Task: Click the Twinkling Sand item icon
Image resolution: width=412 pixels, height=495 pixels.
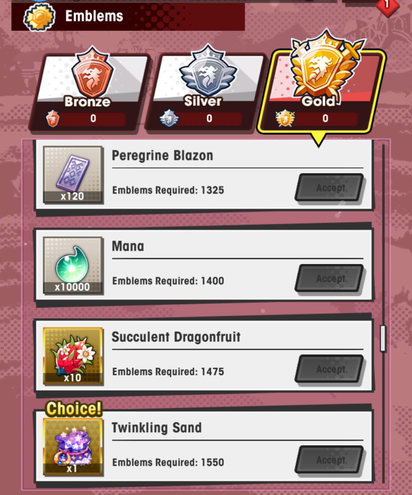Action: tap(73, 446)
